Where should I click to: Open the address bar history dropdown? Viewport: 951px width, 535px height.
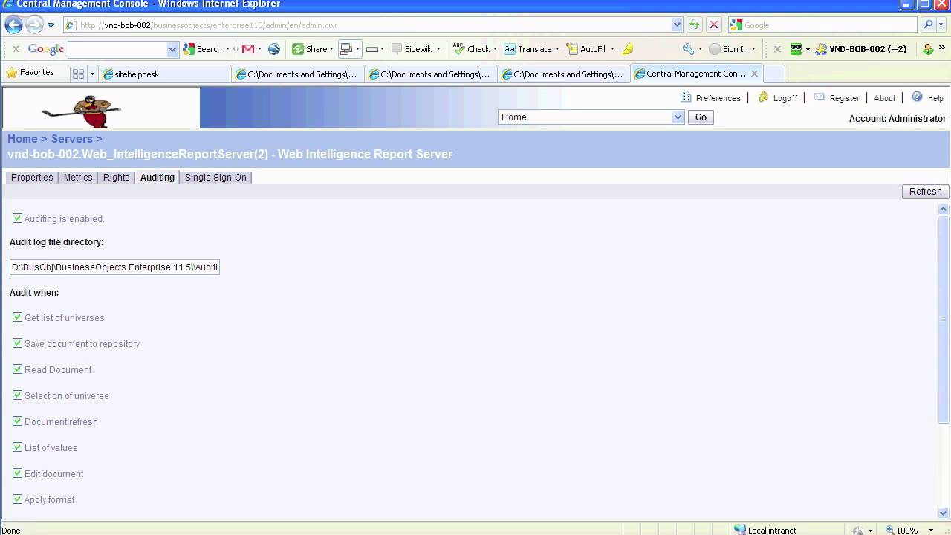(677, 25)
